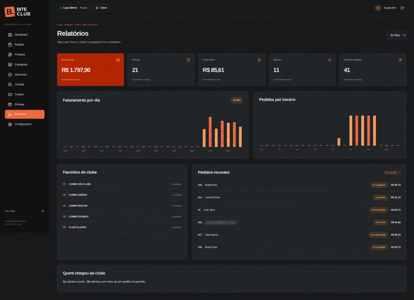Screen dimensions: 414x300
Task: Click the Ticket médio value R$ 85,61
Action: coord(213,70)
